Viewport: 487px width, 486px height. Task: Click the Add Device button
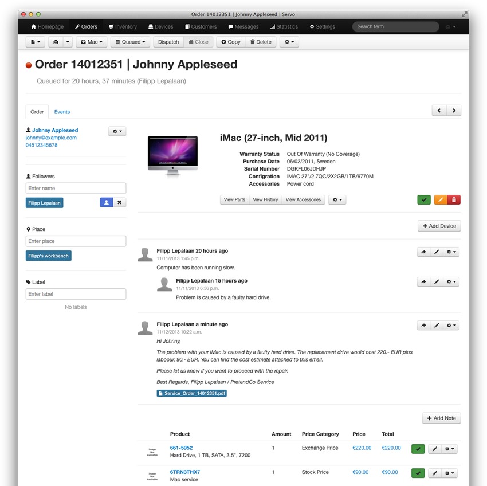click(439, 226)
